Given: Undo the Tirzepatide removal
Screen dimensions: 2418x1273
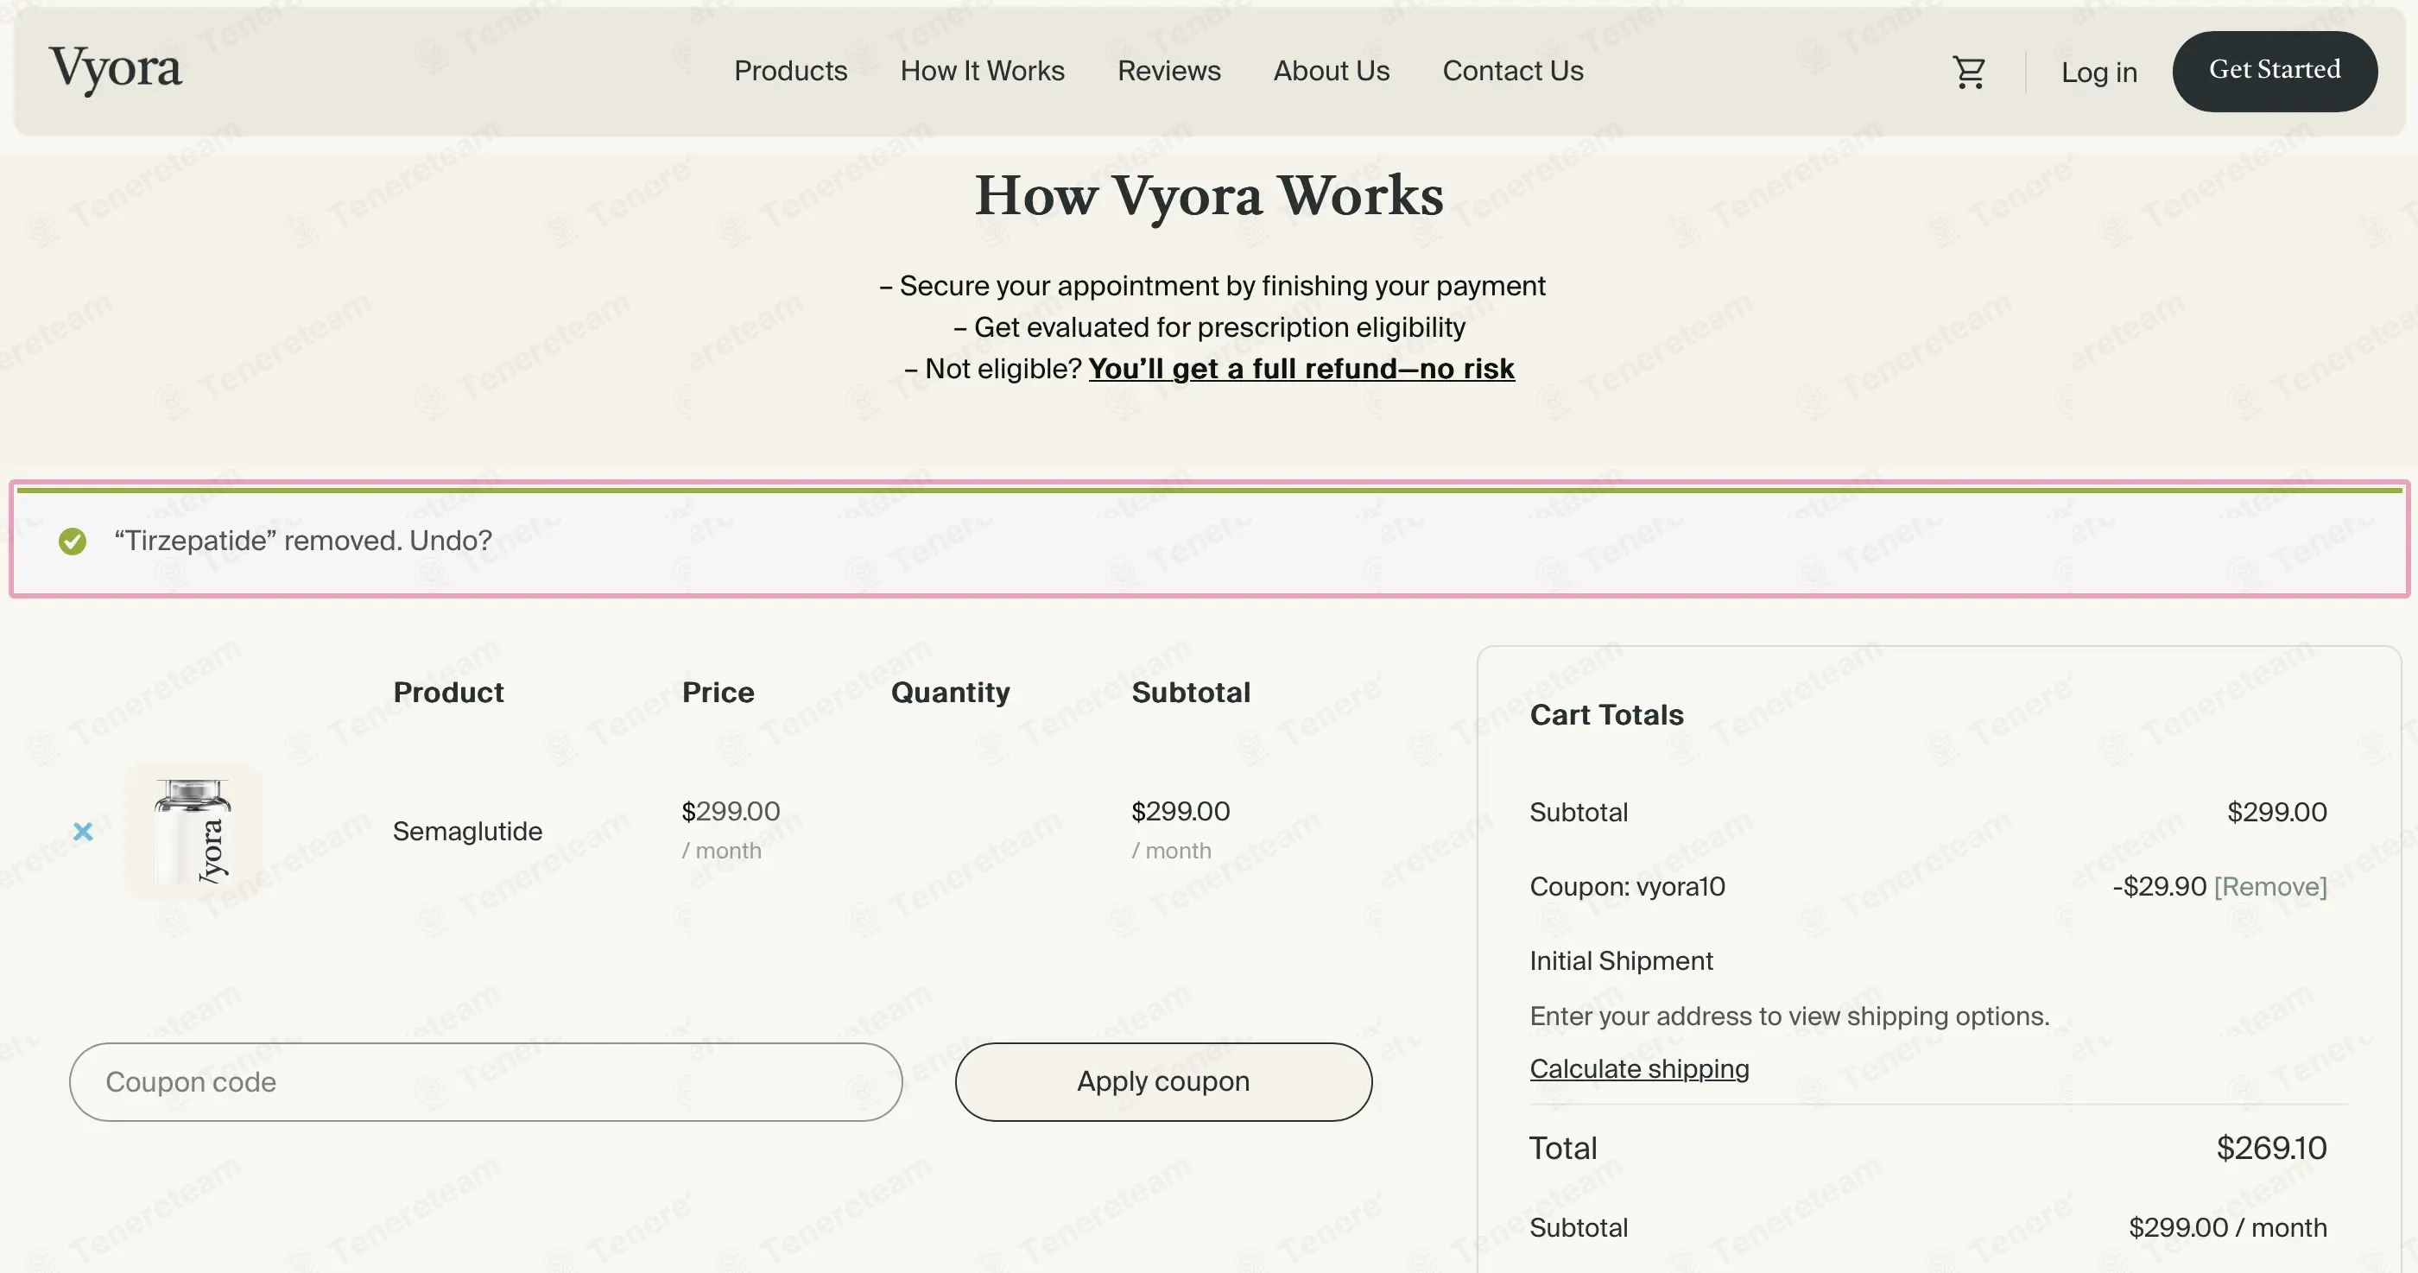Looking at the screenshot, I should tap(451, 541).
